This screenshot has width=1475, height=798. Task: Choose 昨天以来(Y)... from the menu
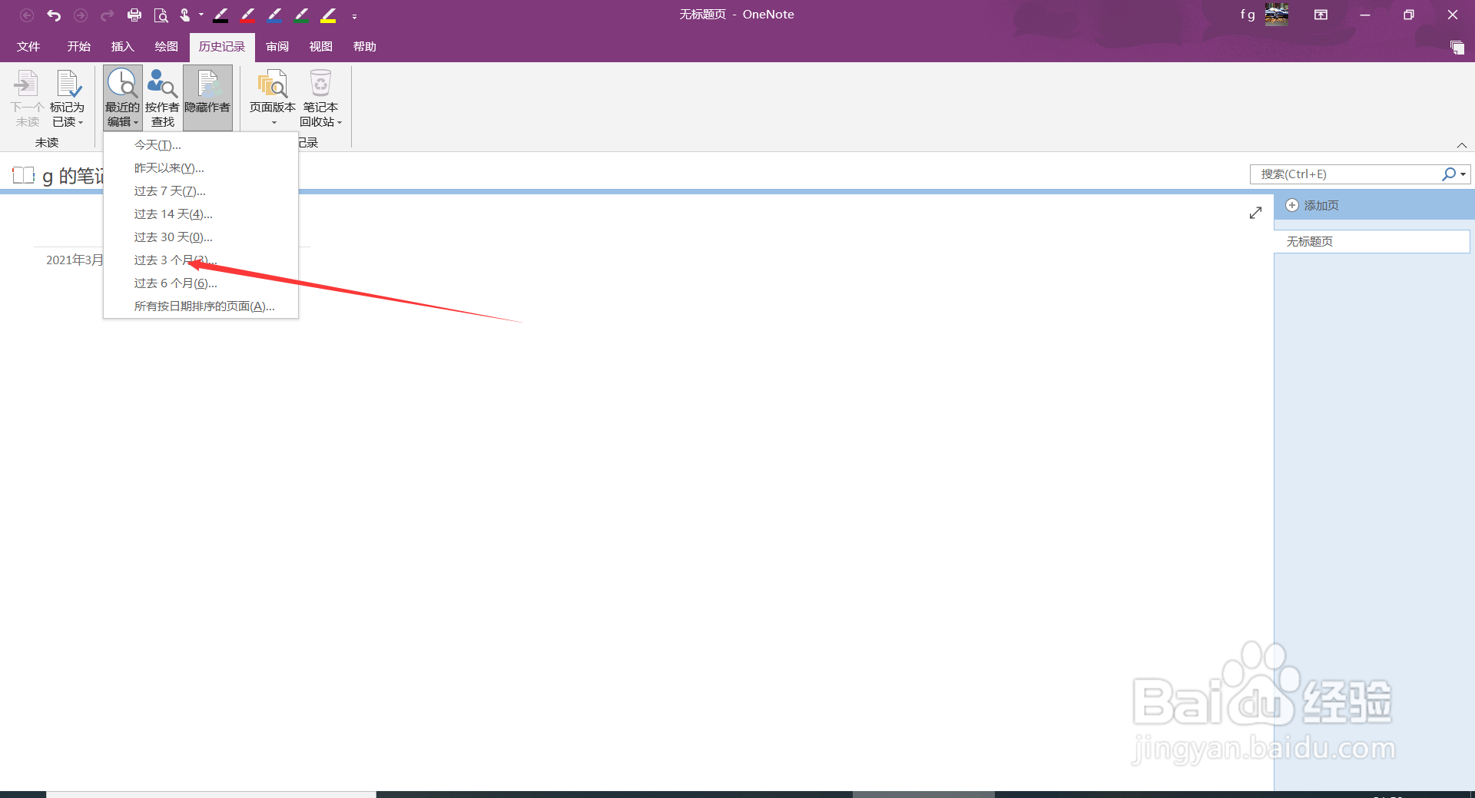201,168
